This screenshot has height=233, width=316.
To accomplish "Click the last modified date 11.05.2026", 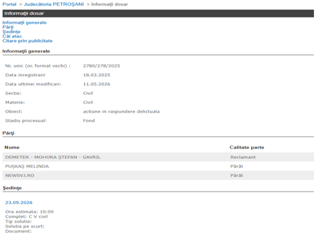I will tap(96, 84).
